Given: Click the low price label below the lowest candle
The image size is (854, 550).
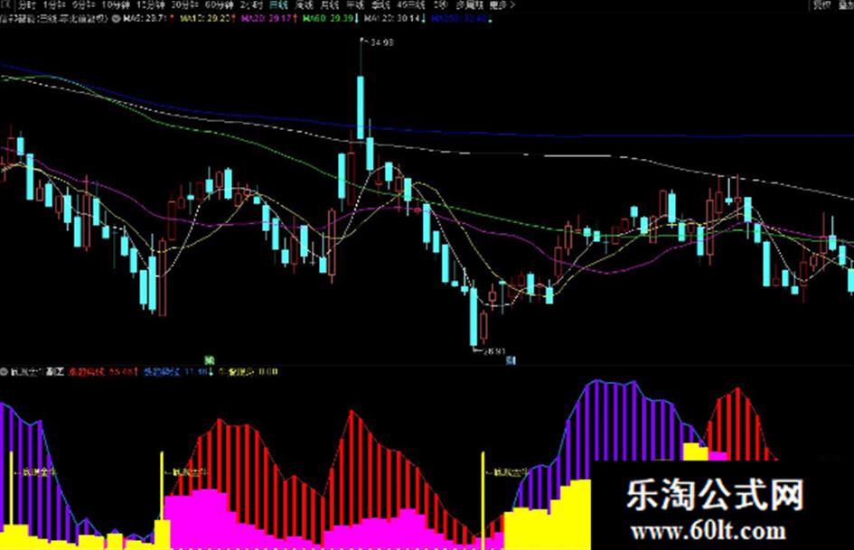Looking at the screenshot, I should coord(493,352).
